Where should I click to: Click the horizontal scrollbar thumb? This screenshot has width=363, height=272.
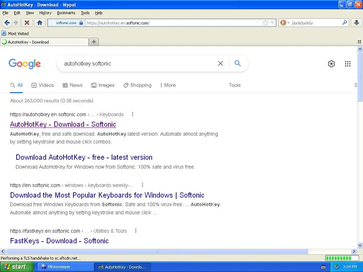157,251
